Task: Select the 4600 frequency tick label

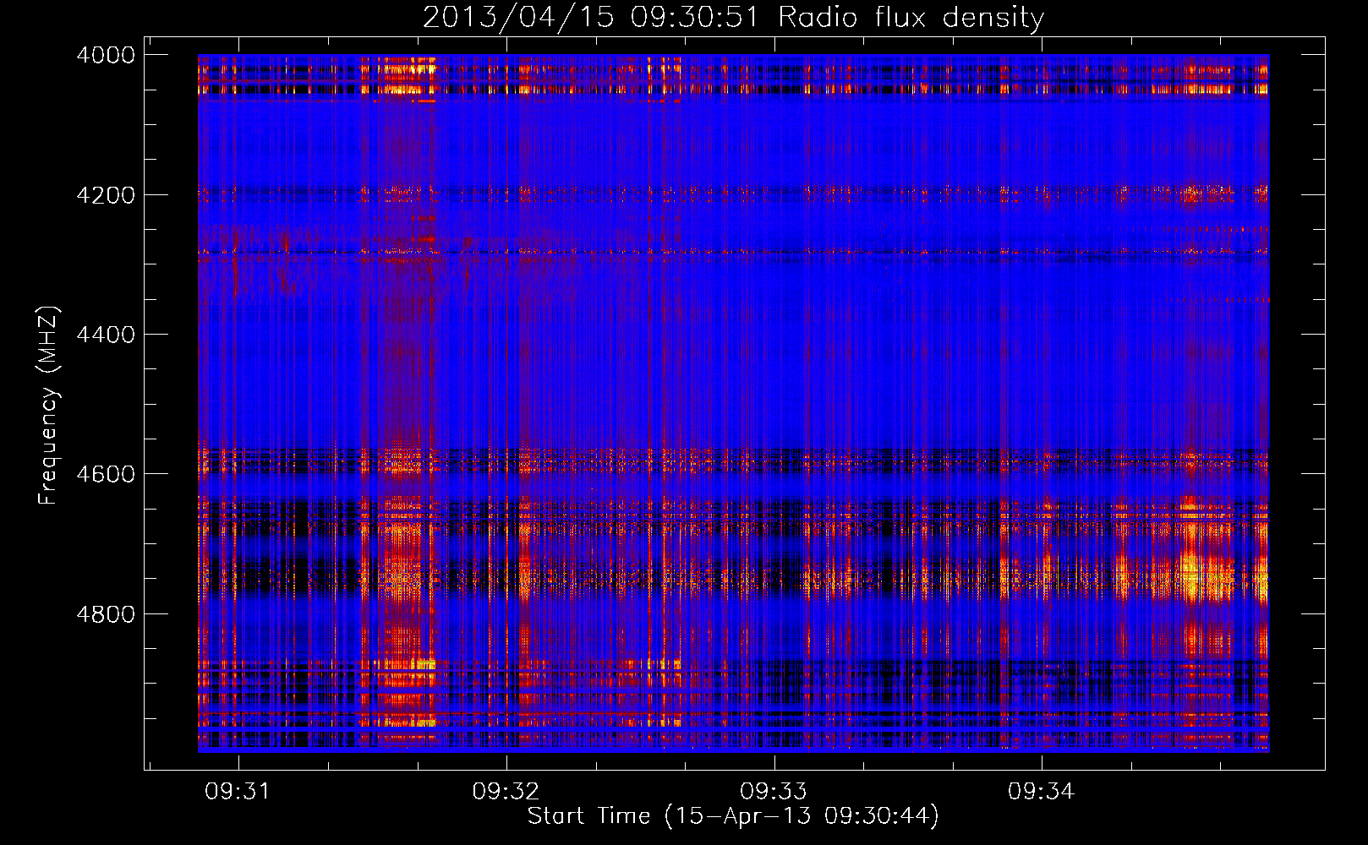Action: pyautogui.click(x=106, y=474)
